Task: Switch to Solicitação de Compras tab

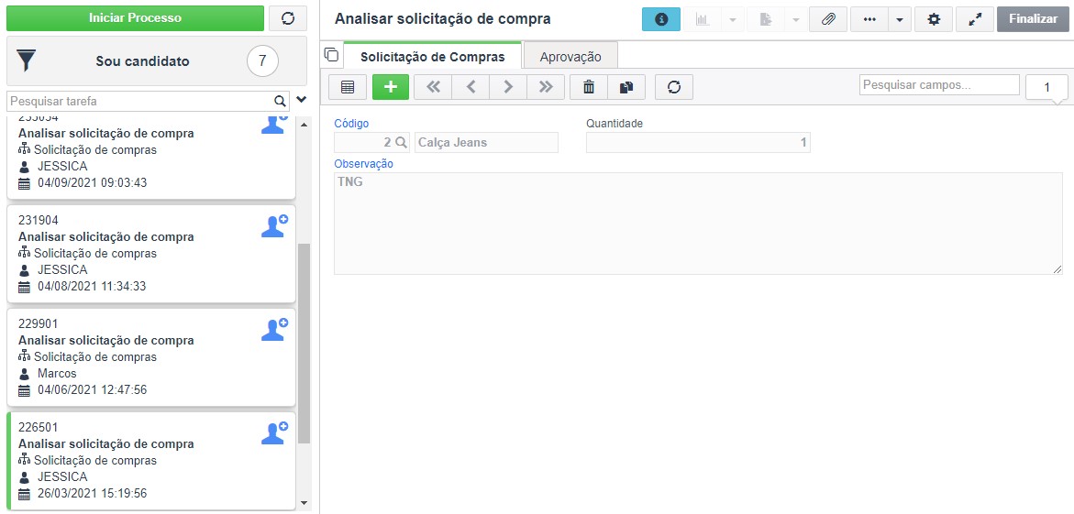Action: [433, 57]
